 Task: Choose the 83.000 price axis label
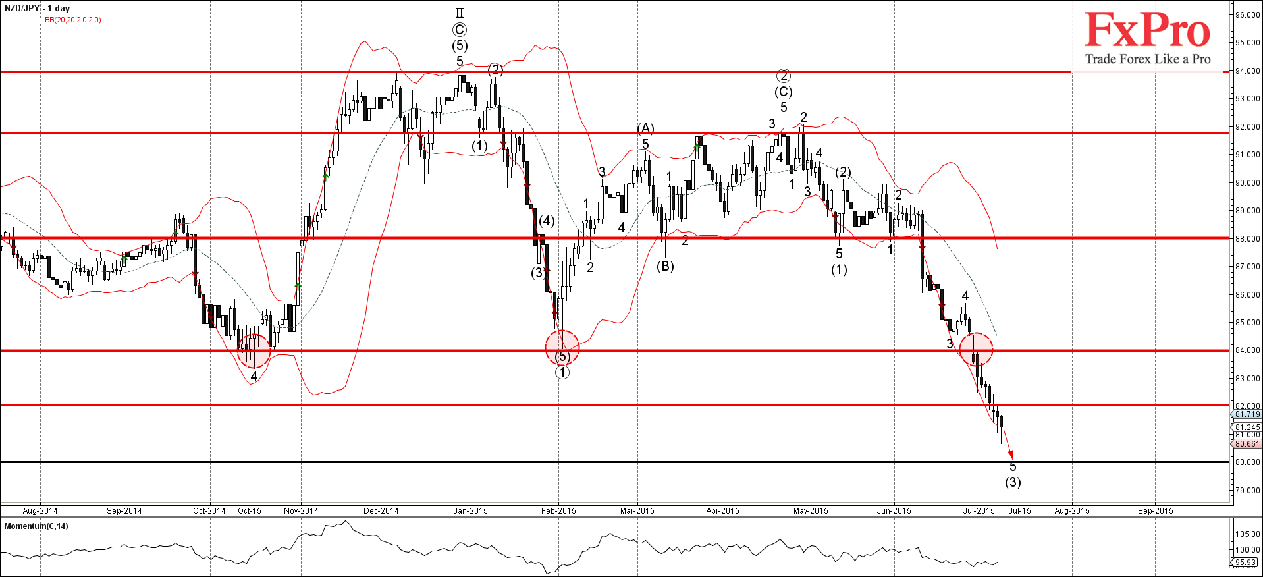pos(1248,379)
